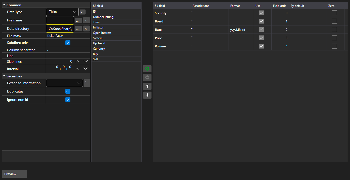Open associations ellipsis for Price row
Image resolution: width=350 pixels, height=180 pixels.
[192, 36]
